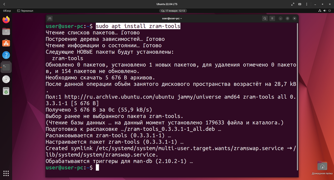Click the 'user@user-pc: ~' window title
This screenshot has width=334, height=180.
172,19
